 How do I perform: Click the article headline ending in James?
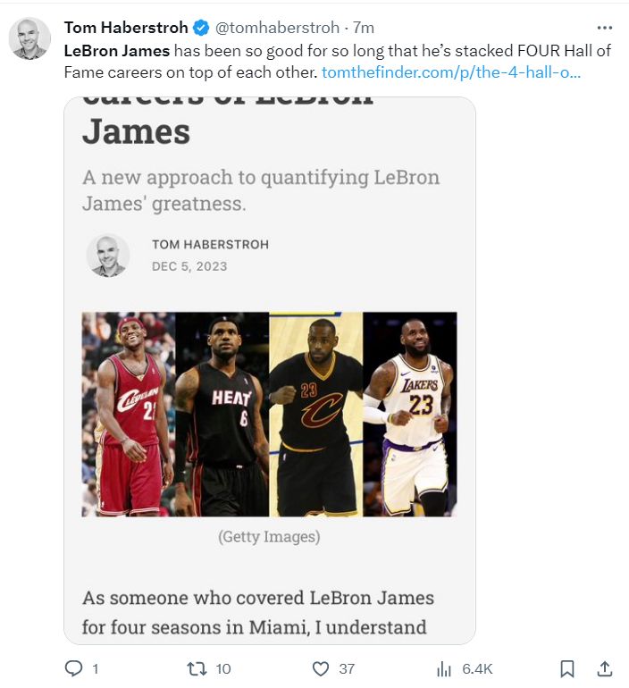136,131
